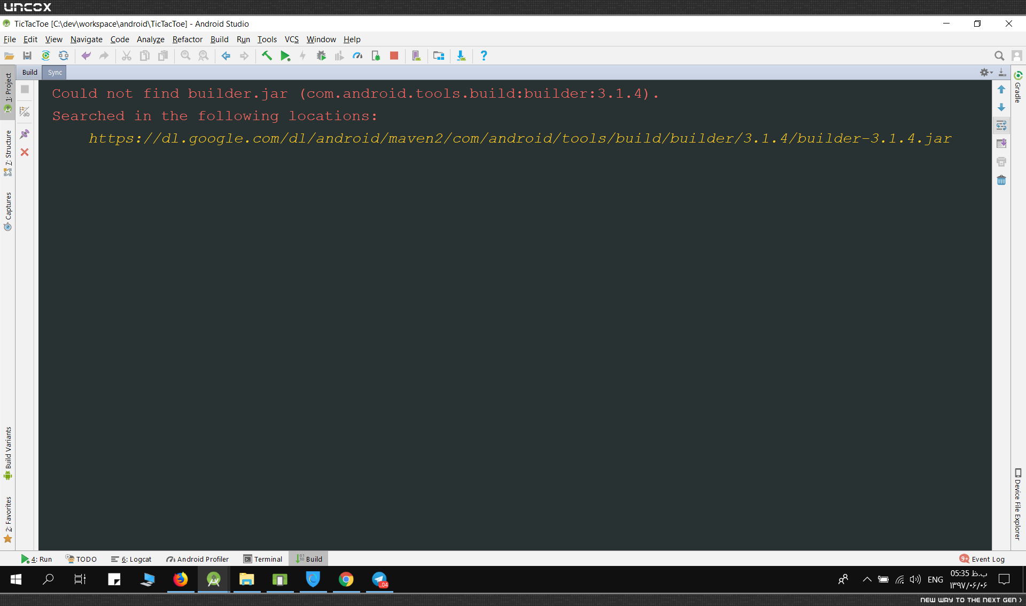Open the Run tool window at bottom
The width and height of the screenshot is (1026, 606).
(x=37, y=559)
